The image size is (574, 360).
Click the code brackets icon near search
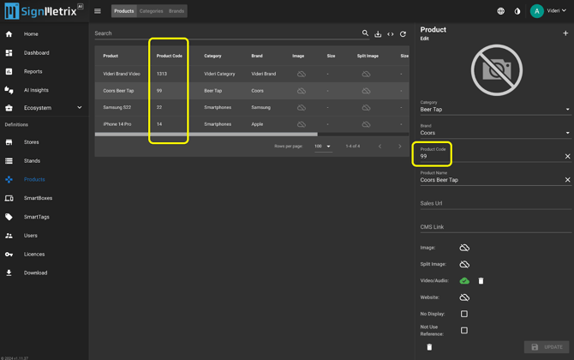pyautogui.click(x=391, y=34)
